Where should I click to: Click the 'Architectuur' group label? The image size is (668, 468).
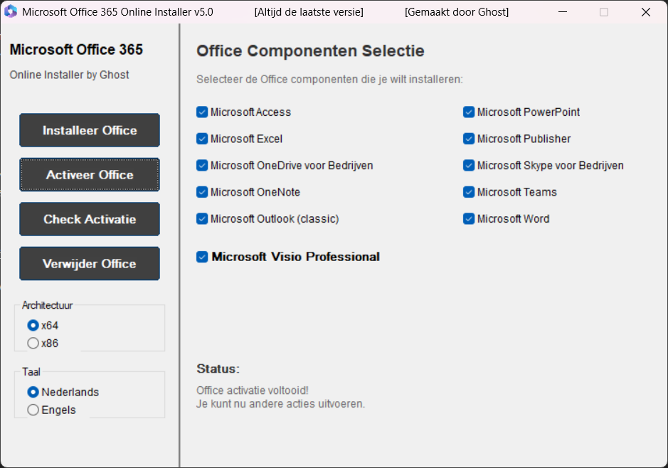click(47, 305)
